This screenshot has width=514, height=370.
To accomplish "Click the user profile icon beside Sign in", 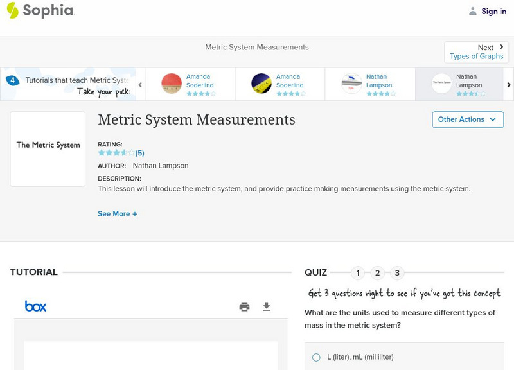I will click(x=473, y=11).
